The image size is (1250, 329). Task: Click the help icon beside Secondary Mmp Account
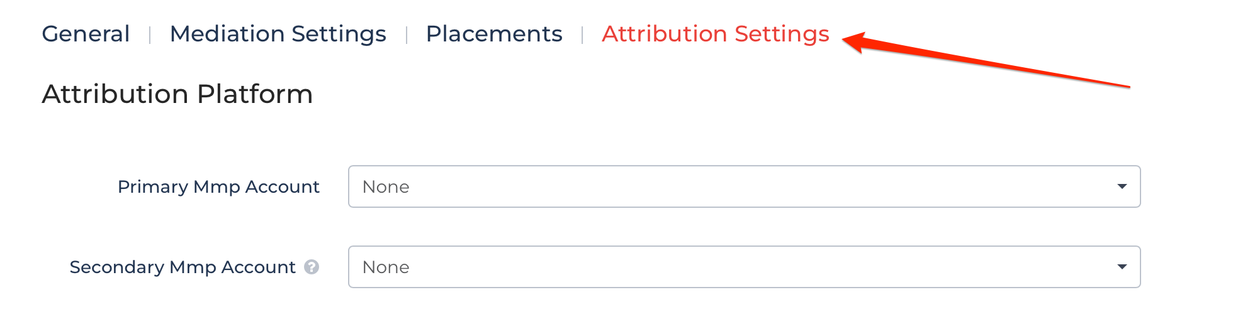click(312, 267)
